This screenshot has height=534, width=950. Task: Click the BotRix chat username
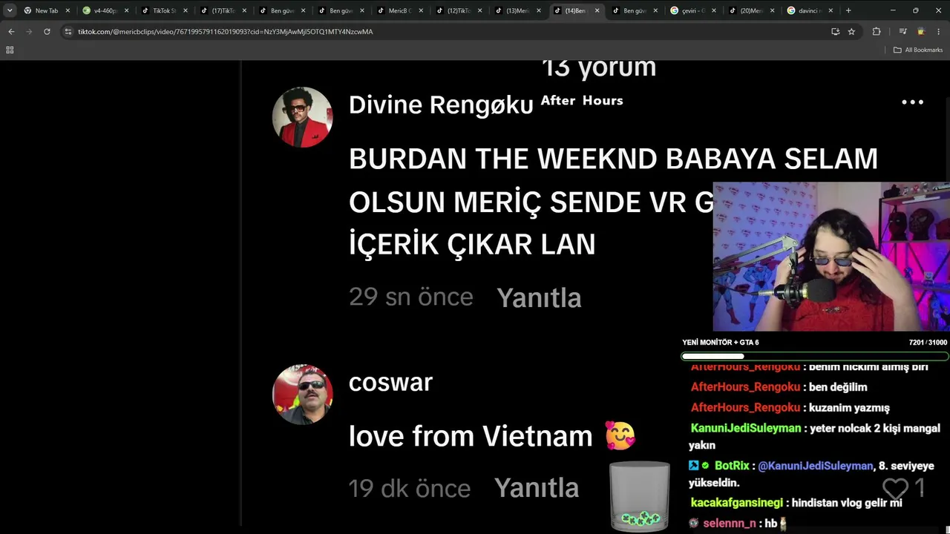click(732, 466)
